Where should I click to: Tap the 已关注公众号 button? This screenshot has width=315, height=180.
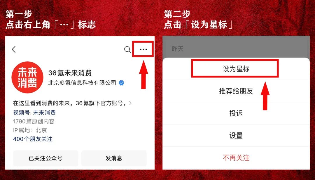(x=45, y=158)
